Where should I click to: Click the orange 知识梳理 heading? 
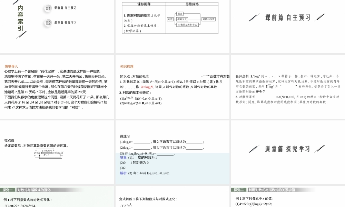pos(127,66)
